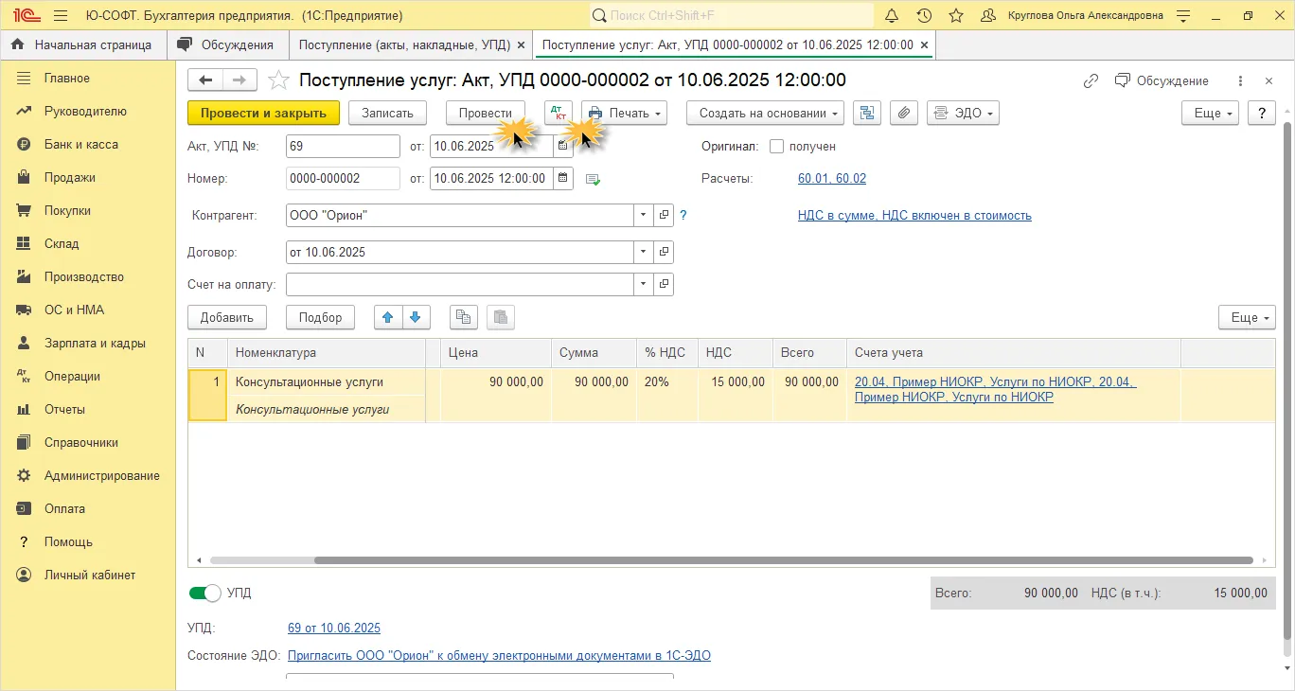The height and width of the screenshot is (691, 1295).
Task: Switch to Начальная страница tab
Action: point(83,44)
